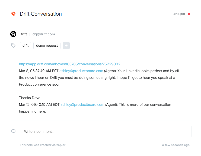
Task: Click the 'Drift' company name
Action: coord(23,34)
